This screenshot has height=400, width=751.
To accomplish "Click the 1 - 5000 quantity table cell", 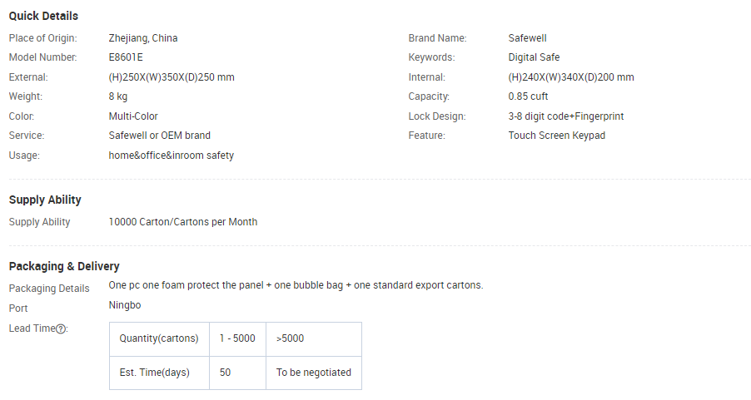I will click(x=237, y=338).
